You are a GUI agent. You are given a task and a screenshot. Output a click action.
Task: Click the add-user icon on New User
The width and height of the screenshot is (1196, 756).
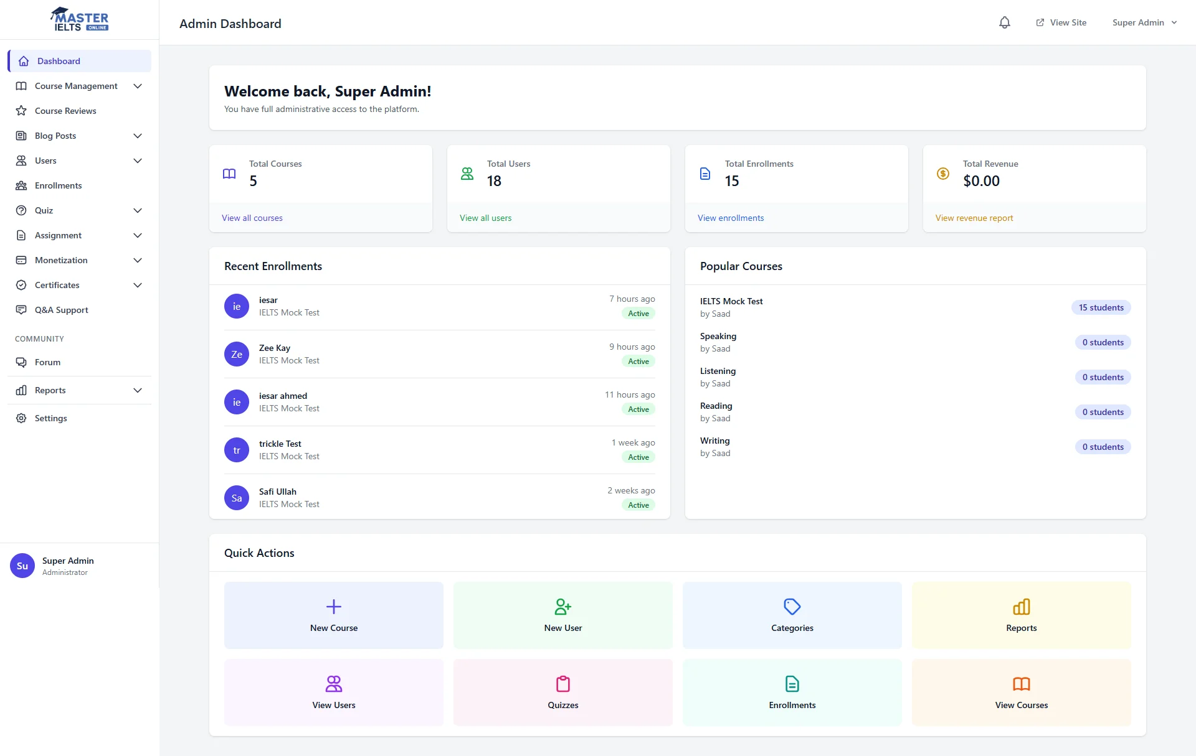click(x=563, y=607)
